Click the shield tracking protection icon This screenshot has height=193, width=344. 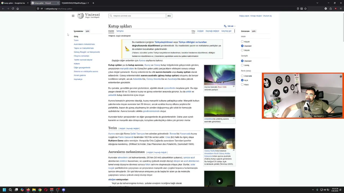[38, 9]
